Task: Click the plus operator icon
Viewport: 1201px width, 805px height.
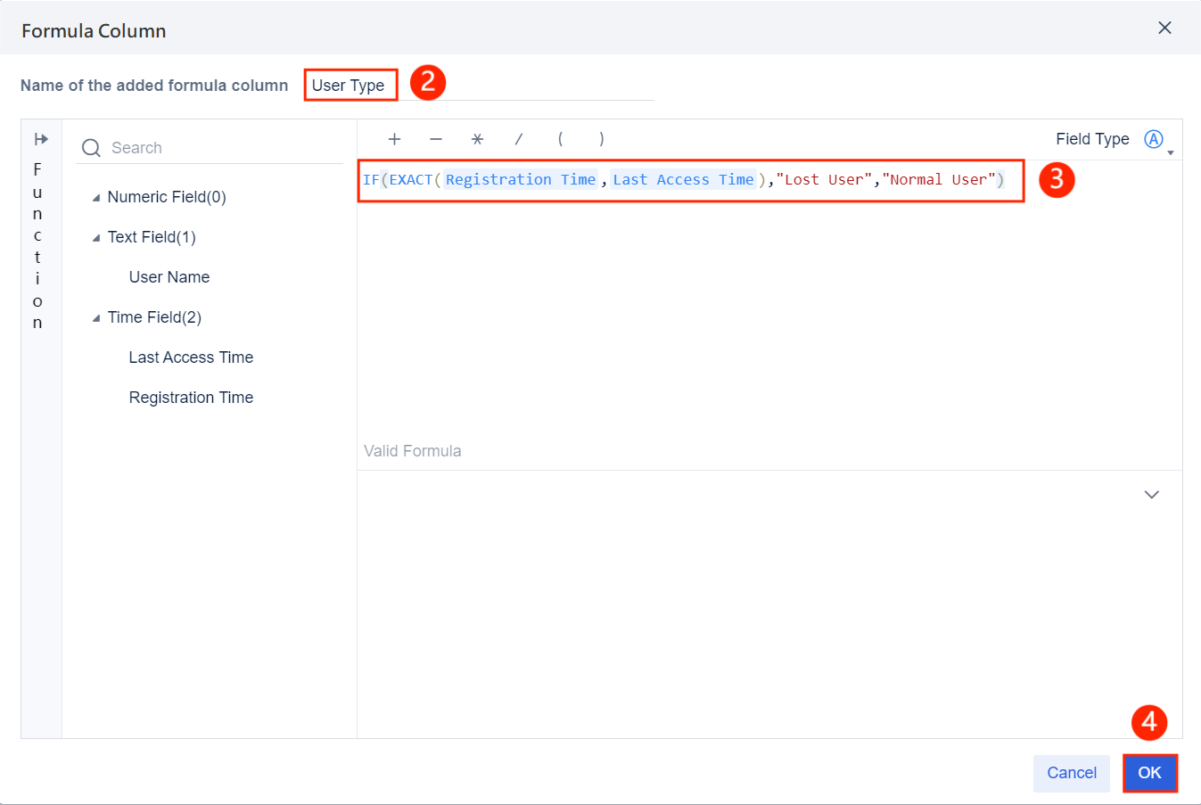Action: click(394, 139)
